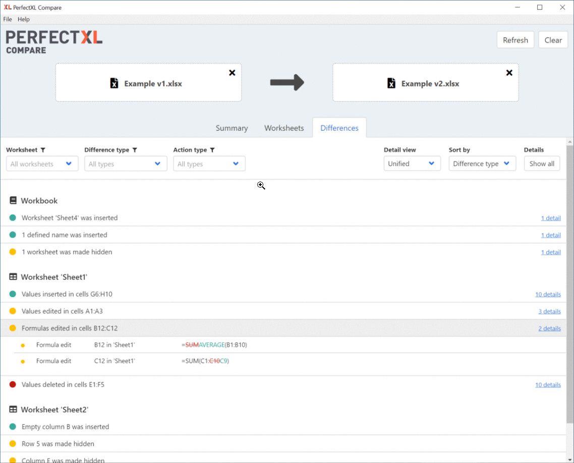Click the Excel file icon of Example v2.xlsx

point(391,83)
